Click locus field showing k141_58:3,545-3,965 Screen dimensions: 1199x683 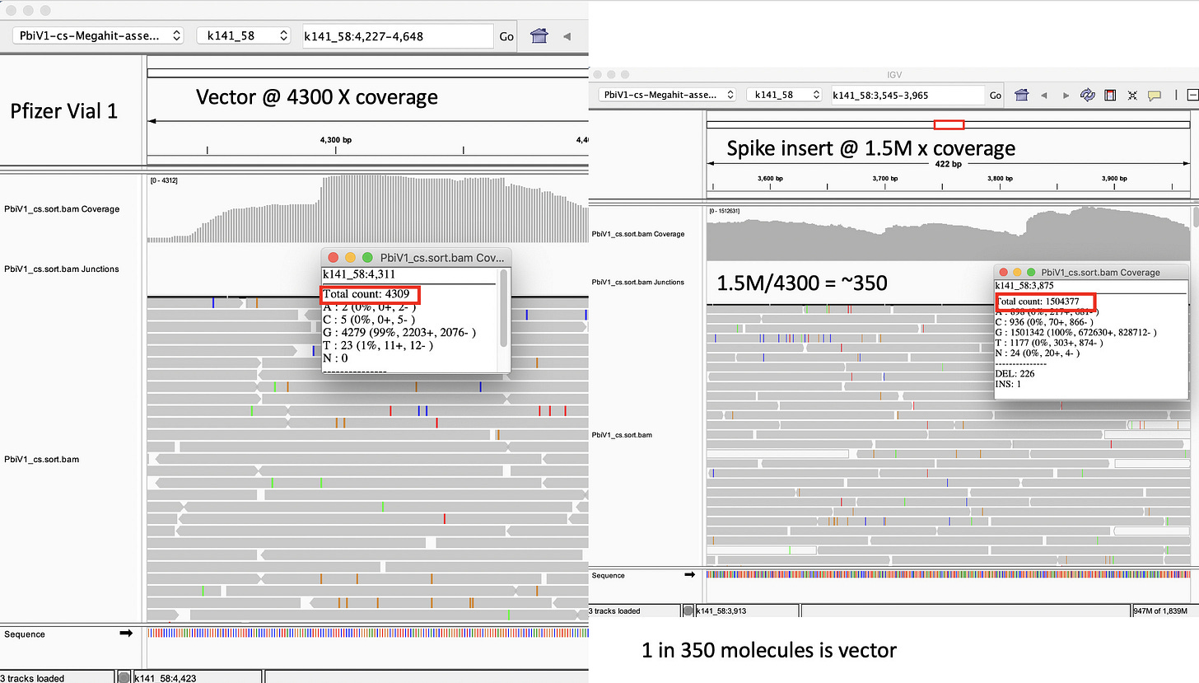click(x=908, y=95)
